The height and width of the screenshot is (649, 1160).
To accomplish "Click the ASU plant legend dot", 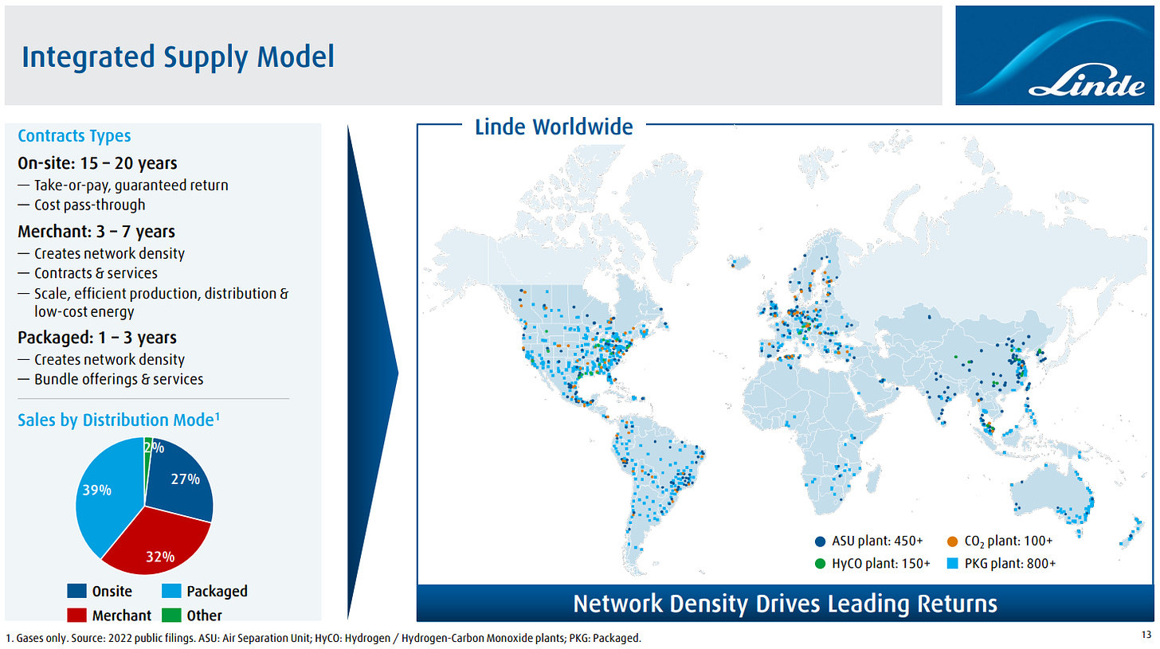I will pos(820,541).
